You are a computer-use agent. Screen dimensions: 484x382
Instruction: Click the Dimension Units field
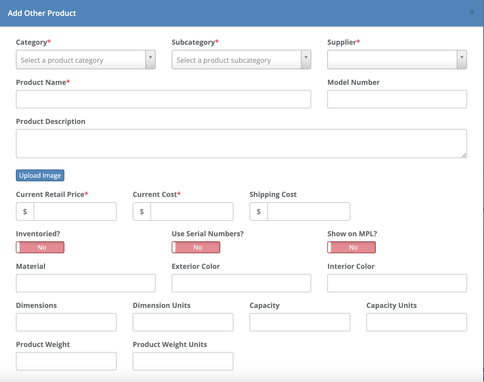[183, 322]
